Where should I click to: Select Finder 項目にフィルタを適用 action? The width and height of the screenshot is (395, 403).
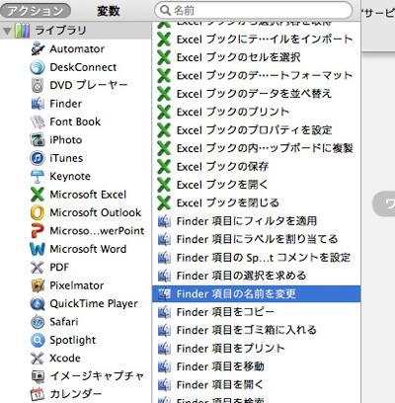click(x=257, y=221)
